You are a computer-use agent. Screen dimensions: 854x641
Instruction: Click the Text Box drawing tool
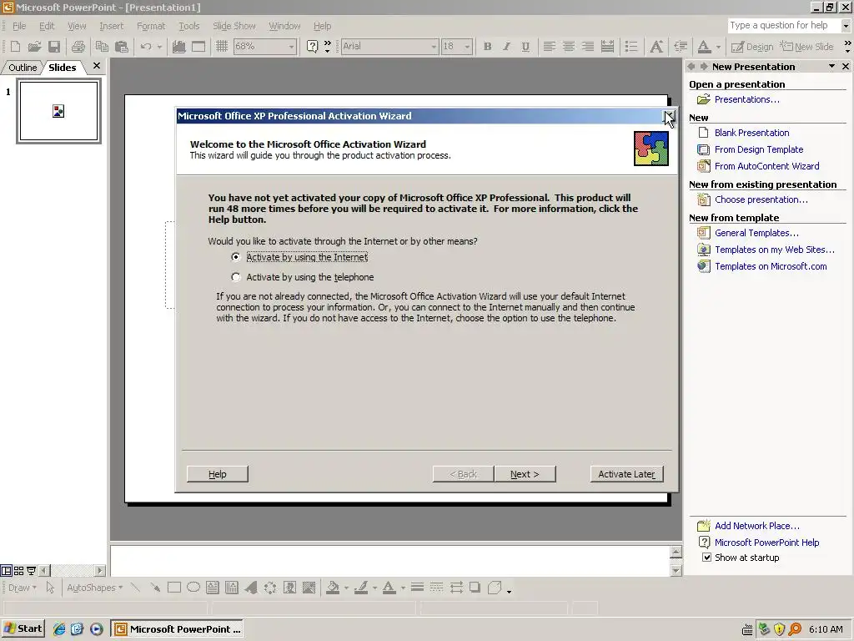point(213,588)
